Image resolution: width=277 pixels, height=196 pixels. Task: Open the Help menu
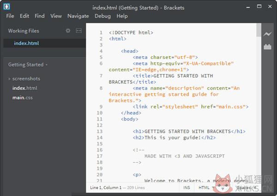tap(122, 16)
